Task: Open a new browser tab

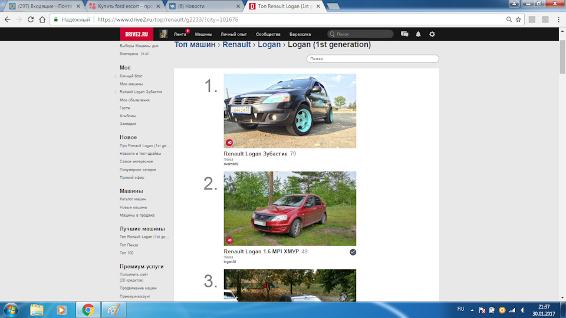Action: click(x=333, y=6)
